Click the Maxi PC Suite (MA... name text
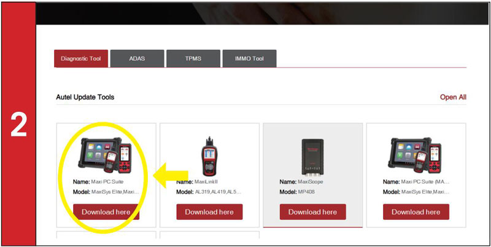This screenshot has width=491, height=247. pyautogui.click(x=425, y=182)
